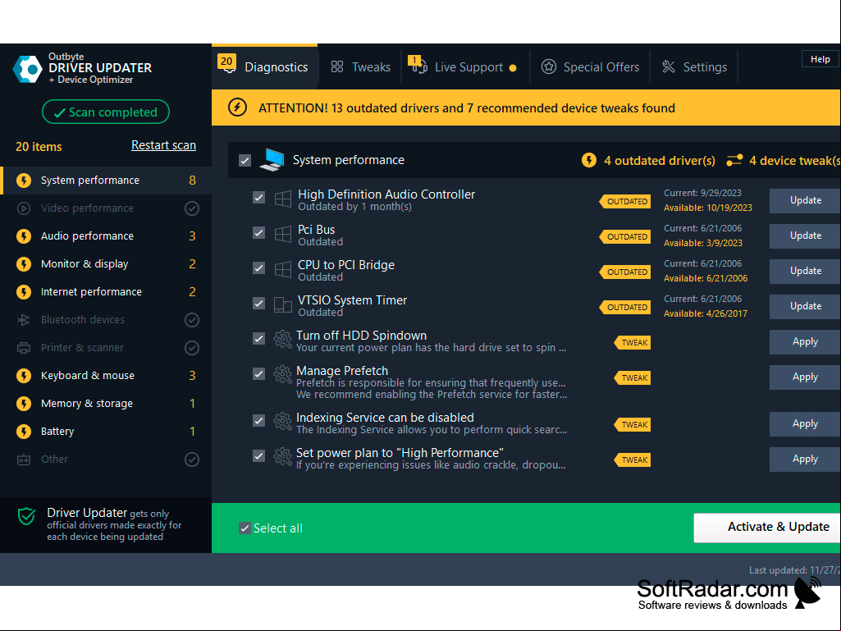Click the shield icon next to the Driver Updater note

(27, 516)
